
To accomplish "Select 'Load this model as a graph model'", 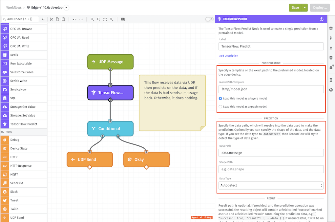I will [243, 107].
